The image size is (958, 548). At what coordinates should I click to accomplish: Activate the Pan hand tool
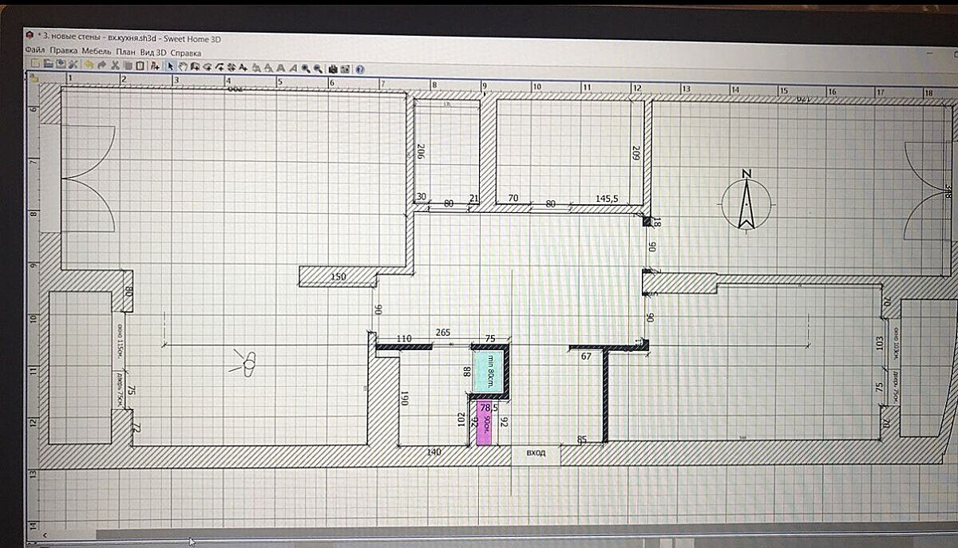point(182,65)
